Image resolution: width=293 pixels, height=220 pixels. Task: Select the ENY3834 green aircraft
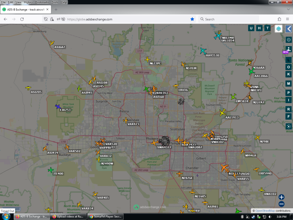coord(233,97)
